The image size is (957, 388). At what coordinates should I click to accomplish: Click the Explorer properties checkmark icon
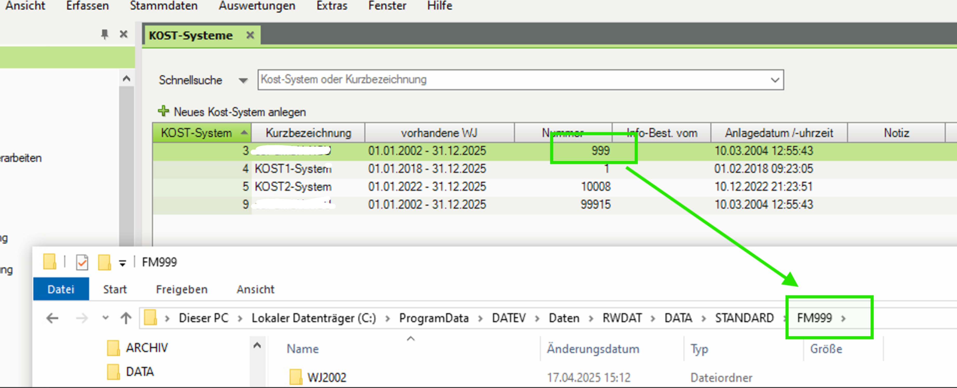click(x=82, y=262)
